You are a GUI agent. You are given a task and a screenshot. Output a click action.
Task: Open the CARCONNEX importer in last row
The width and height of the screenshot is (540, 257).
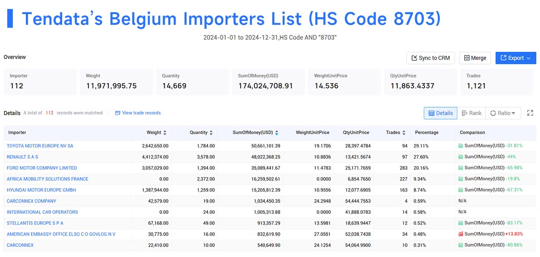click(x=20, y=245)
